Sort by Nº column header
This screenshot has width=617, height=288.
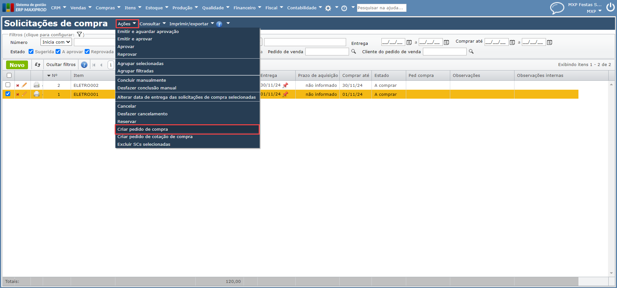click(x=57, y=76)
